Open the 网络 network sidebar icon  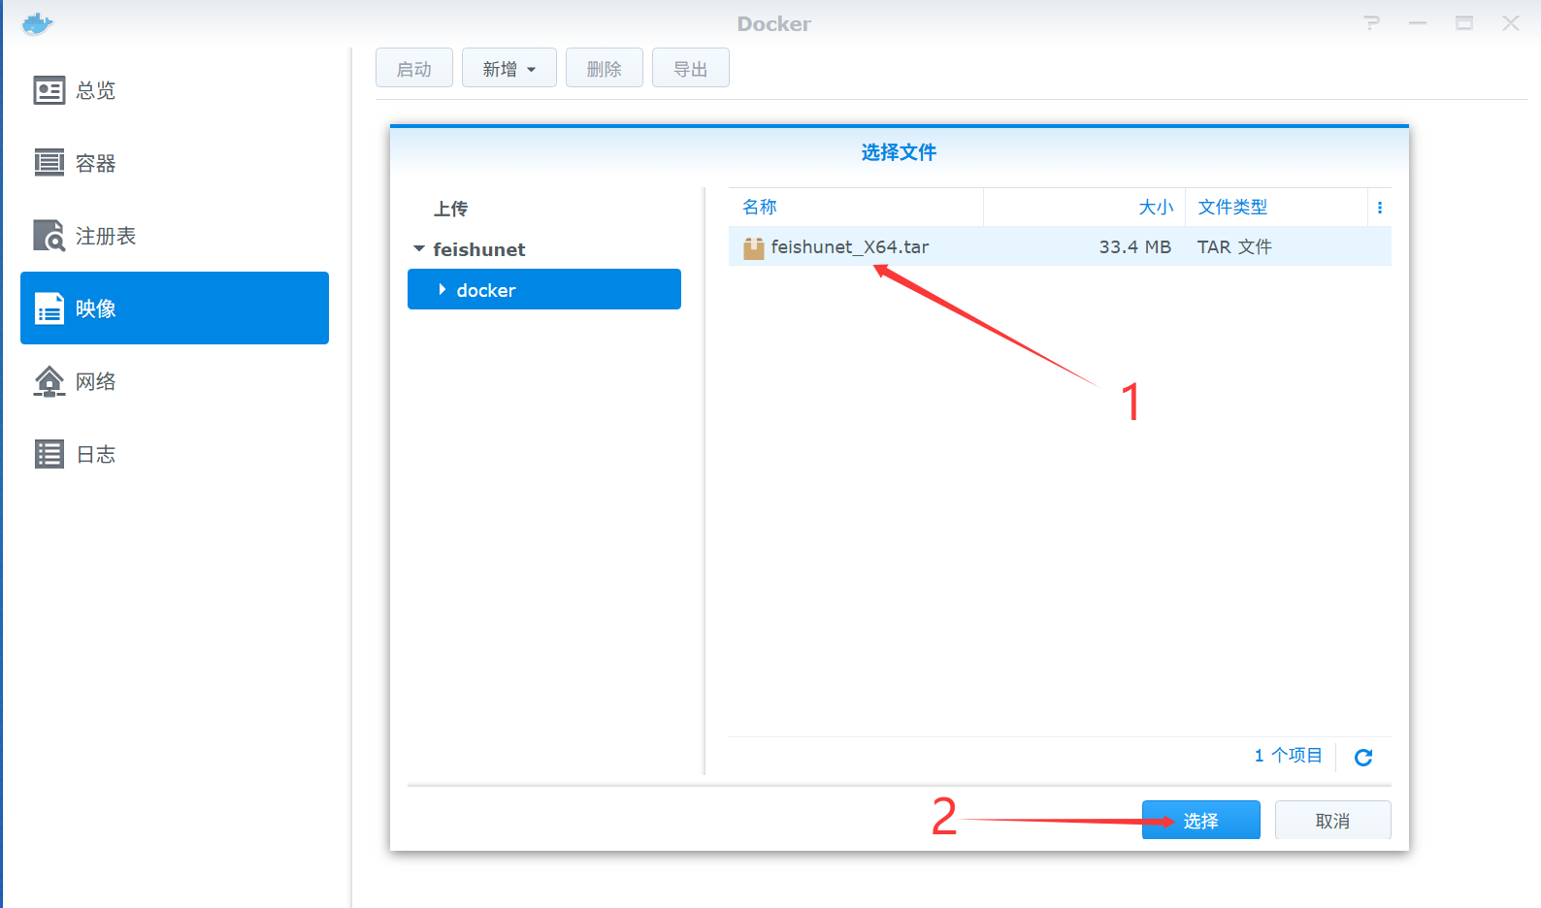tap(49, 381)
